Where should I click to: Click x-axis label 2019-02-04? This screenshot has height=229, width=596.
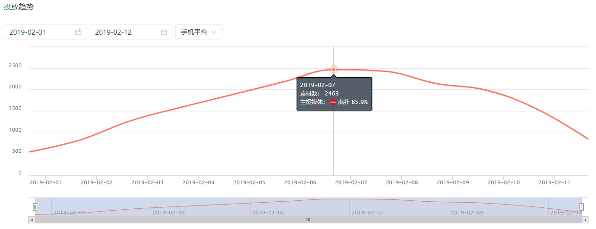coord(199,182)
